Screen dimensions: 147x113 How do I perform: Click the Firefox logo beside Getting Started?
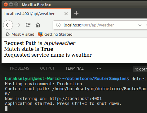(x=41, y=34)
